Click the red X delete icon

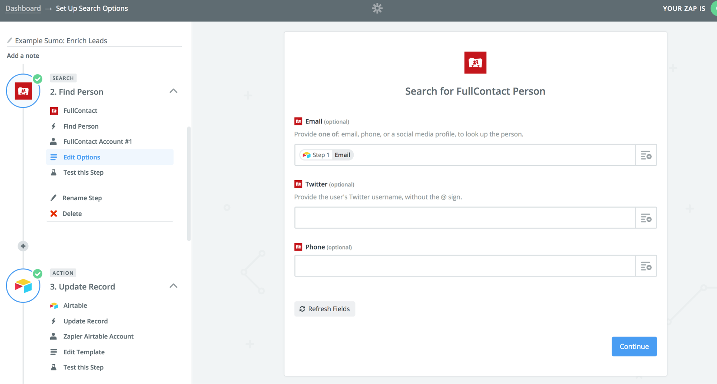53,213
